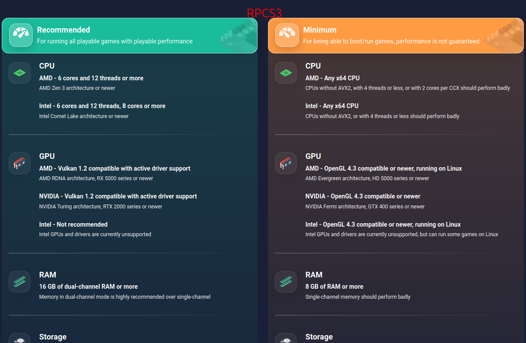Click the CPU heading in Recommended column
The image size is (526, 343).
click(47, 66)
